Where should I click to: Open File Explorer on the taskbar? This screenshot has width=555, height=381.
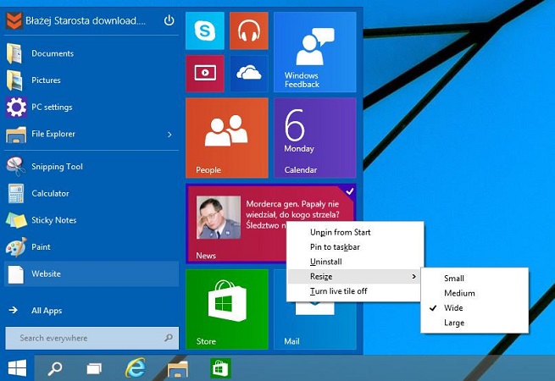click(x=178, y=368)
